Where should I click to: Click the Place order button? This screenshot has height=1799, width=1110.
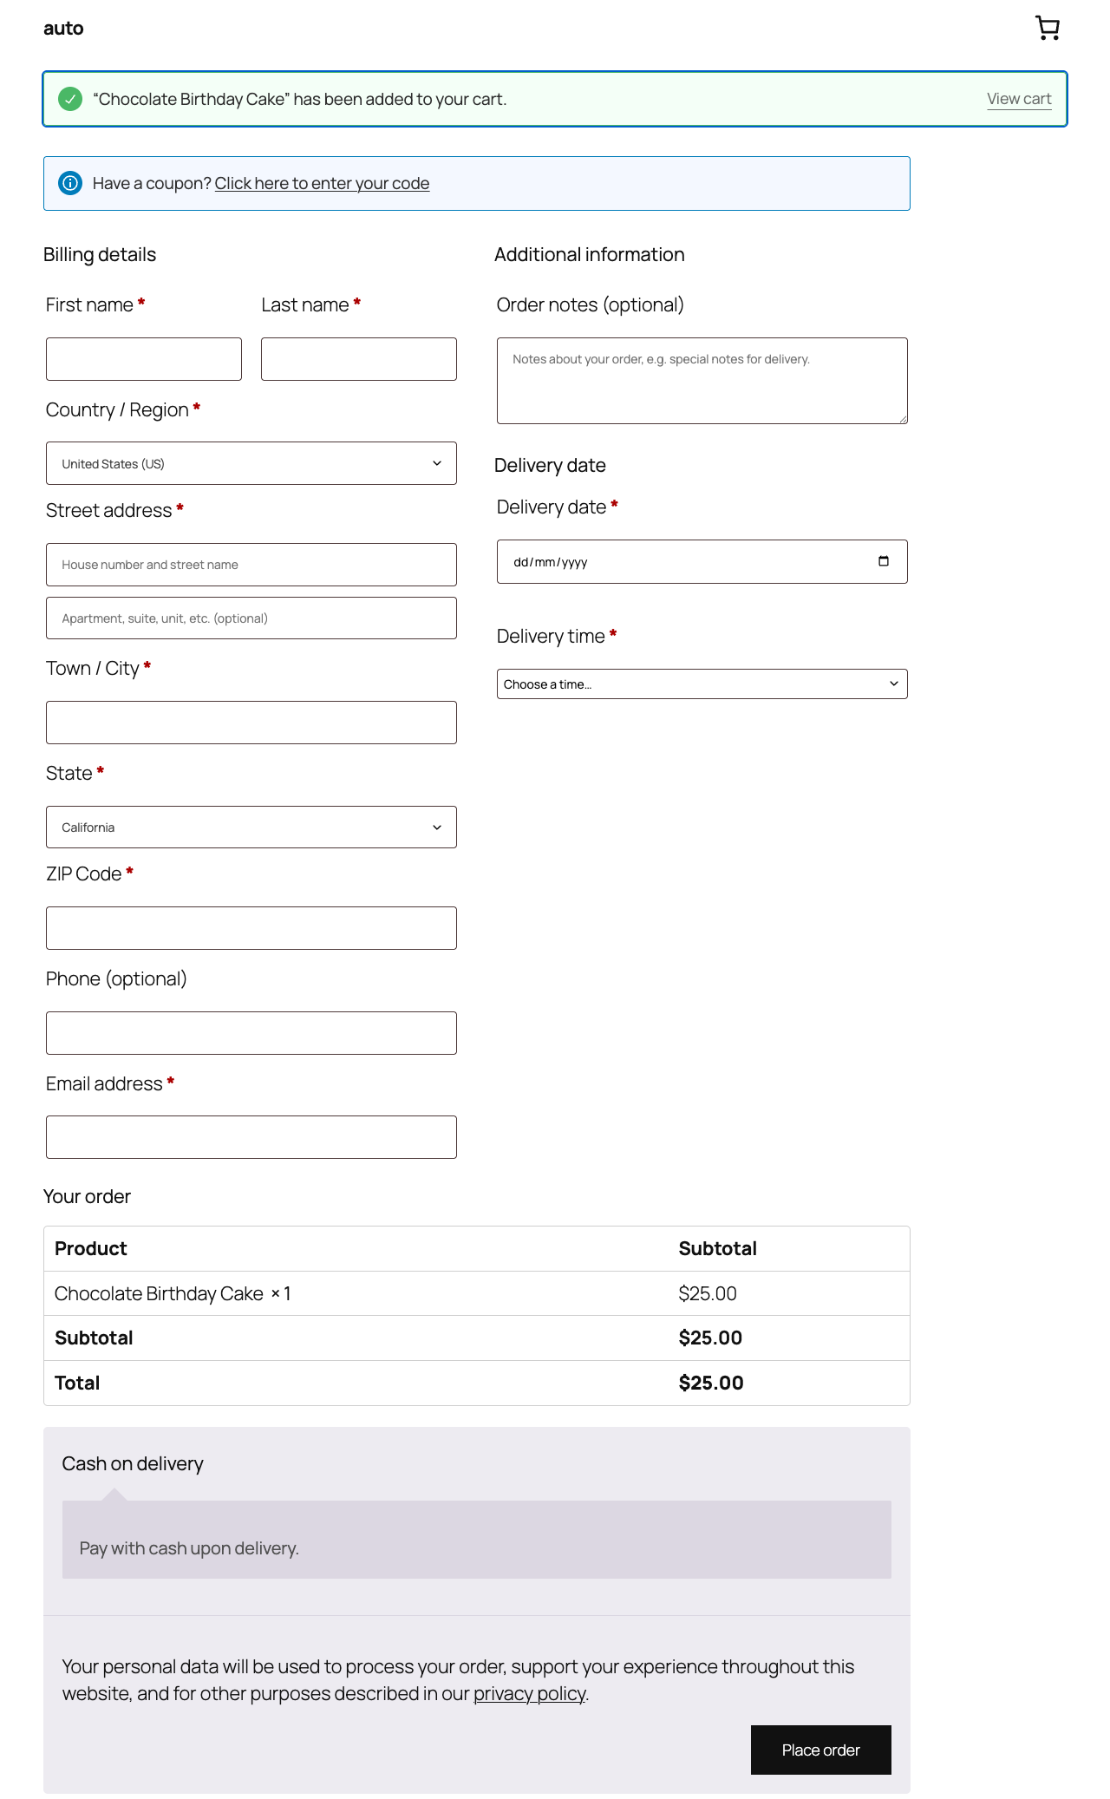tap(820, 1750)
